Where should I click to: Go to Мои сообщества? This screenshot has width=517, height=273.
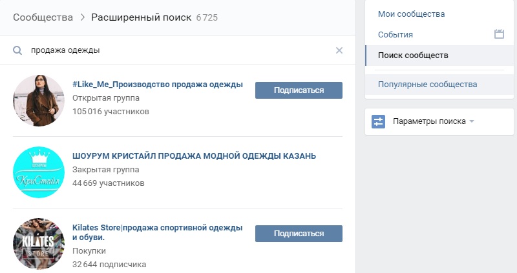(x=411, y=14)
